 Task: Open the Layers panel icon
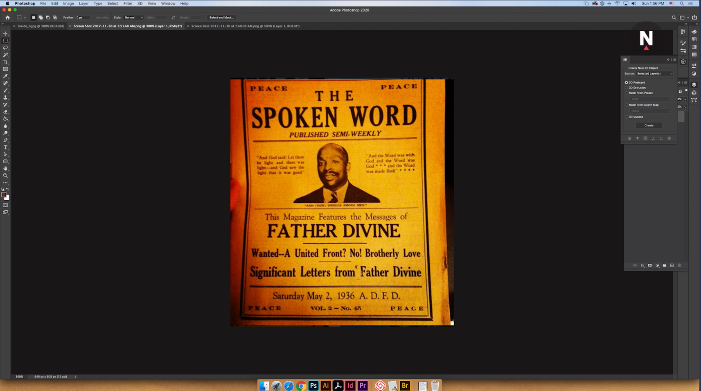pyautogui.click(x=694, y=85)
